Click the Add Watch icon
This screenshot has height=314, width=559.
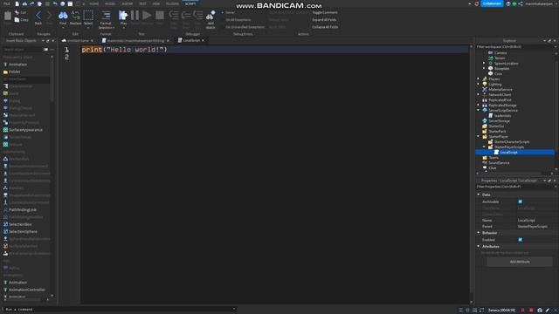[210, 16]
